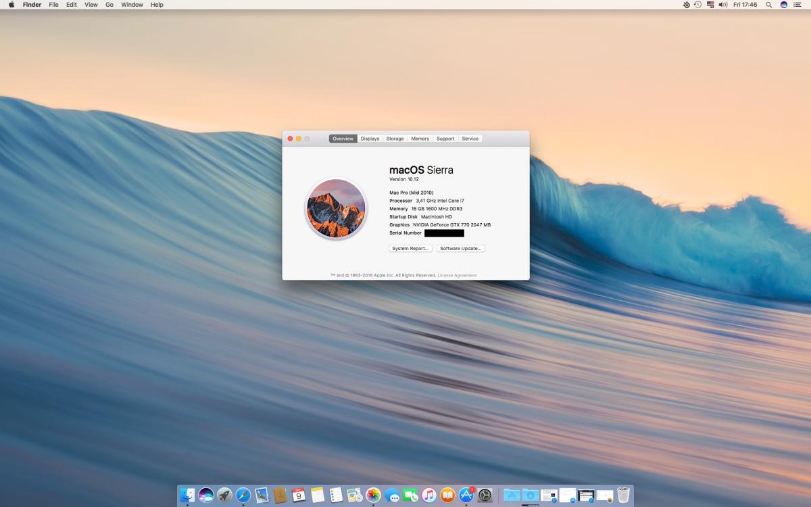
Task: Open volume control in menu bar
Action: [722, 5]
